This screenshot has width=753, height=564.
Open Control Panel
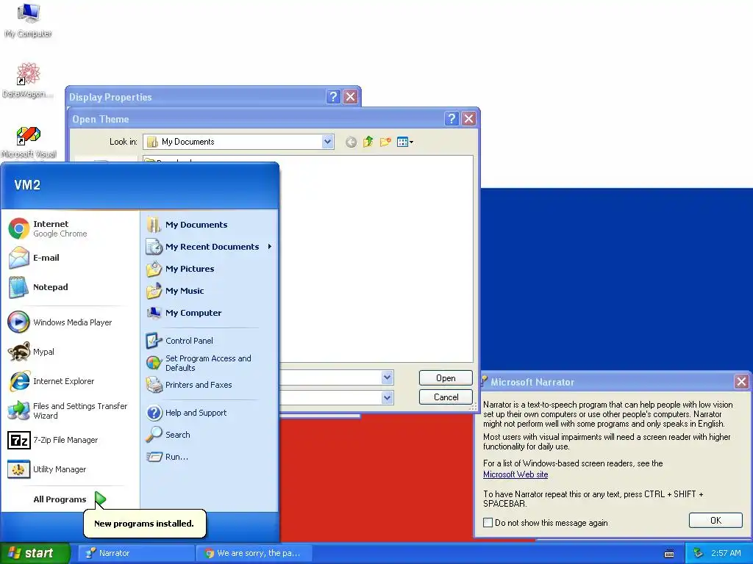209,341
